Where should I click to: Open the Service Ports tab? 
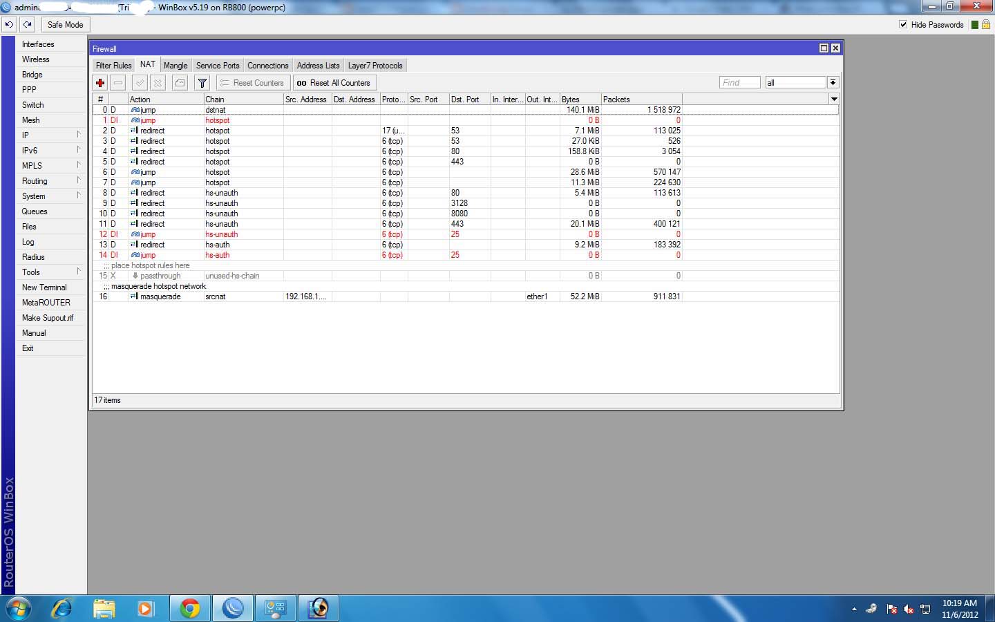click(x=218, y=66)
